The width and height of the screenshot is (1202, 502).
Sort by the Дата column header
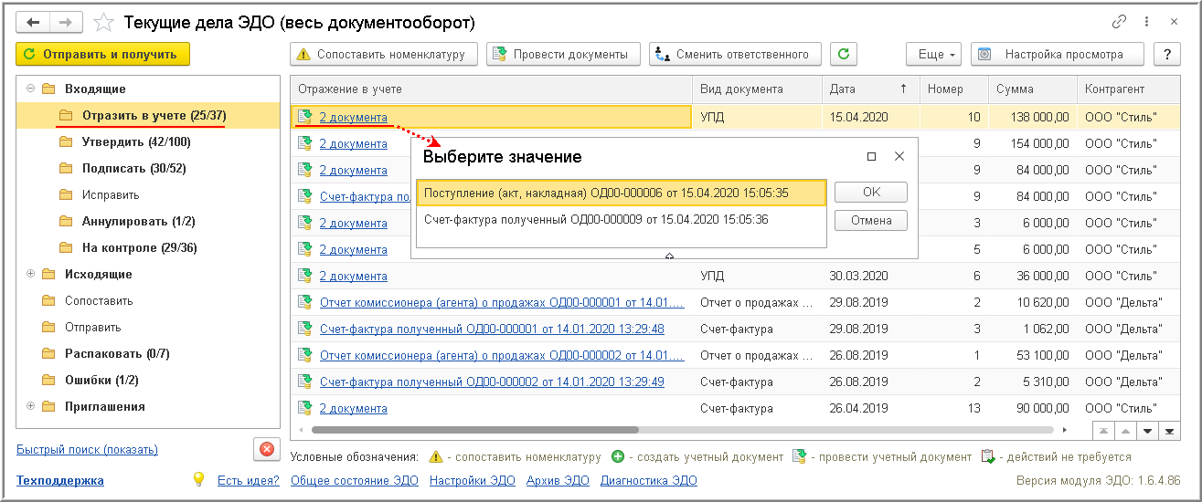(871, 89)
